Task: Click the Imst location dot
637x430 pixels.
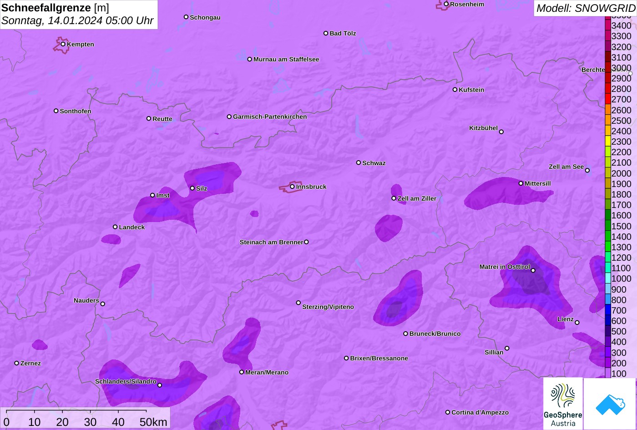Action: (x=152, y=195)
